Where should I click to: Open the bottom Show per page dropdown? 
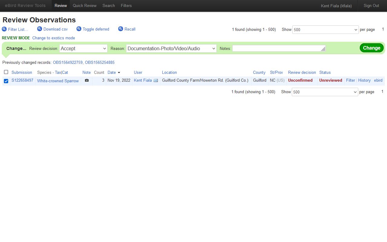click(325, 92)
